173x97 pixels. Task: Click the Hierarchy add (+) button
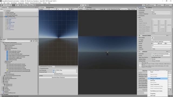1,9
